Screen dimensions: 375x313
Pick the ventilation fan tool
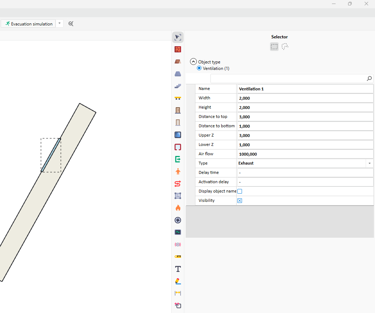pyautogui.click(x=178, y=220)
